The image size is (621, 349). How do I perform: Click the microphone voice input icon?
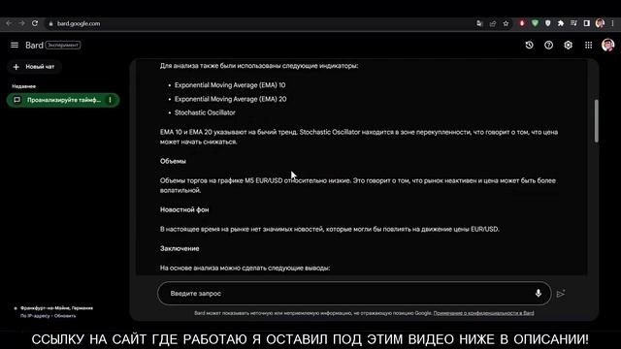(x=539, y=293)
